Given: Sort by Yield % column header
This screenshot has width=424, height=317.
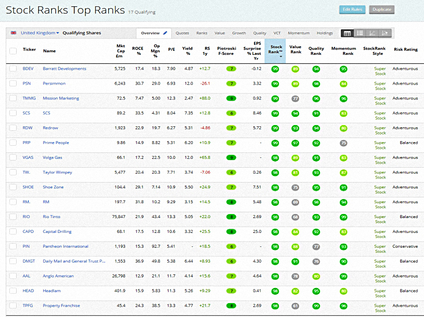Looking at the screenshot, I should click(187, 51).
